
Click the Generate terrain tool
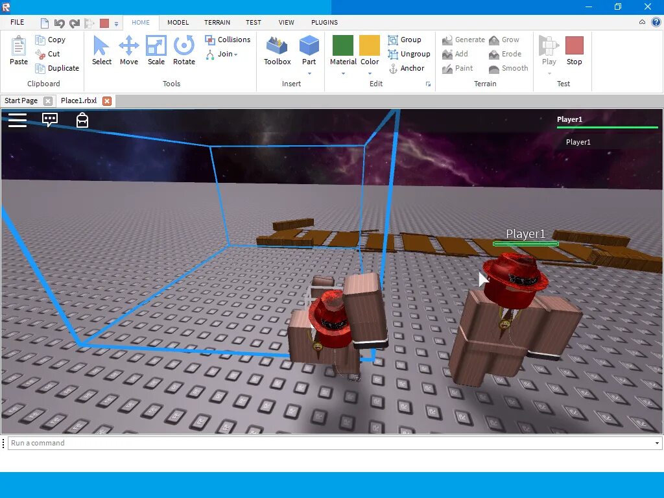[x=463, y=40]
